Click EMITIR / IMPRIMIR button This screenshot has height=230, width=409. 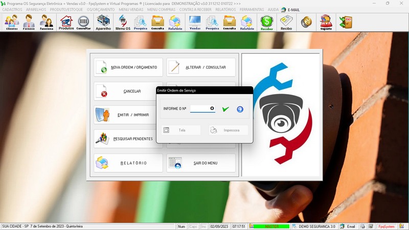125,114
